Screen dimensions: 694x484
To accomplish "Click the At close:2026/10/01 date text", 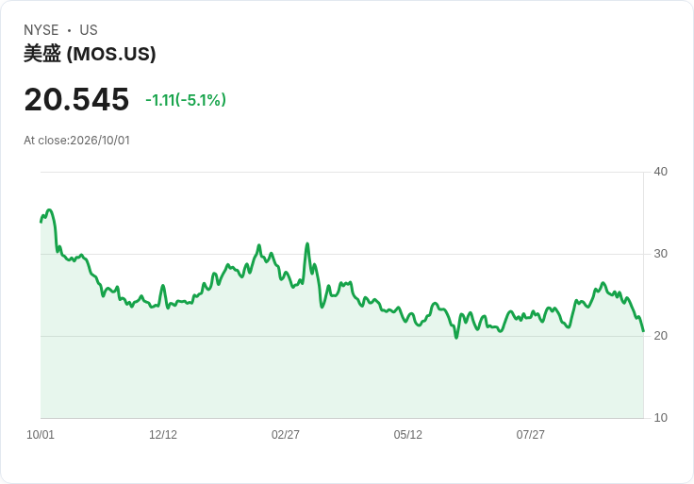I will pos(76,141).
